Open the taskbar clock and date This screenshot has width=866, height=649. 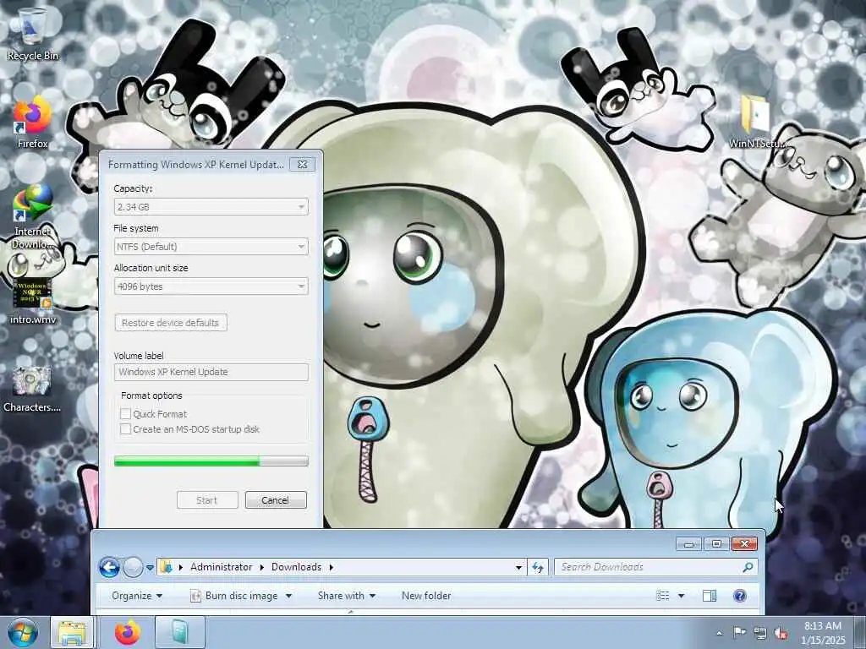[823, 632]
